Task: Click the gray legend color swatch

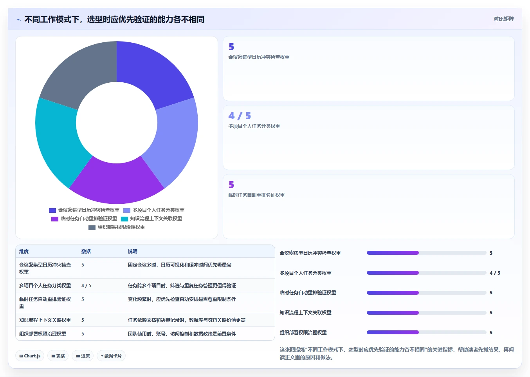Action: click(92, 228)
